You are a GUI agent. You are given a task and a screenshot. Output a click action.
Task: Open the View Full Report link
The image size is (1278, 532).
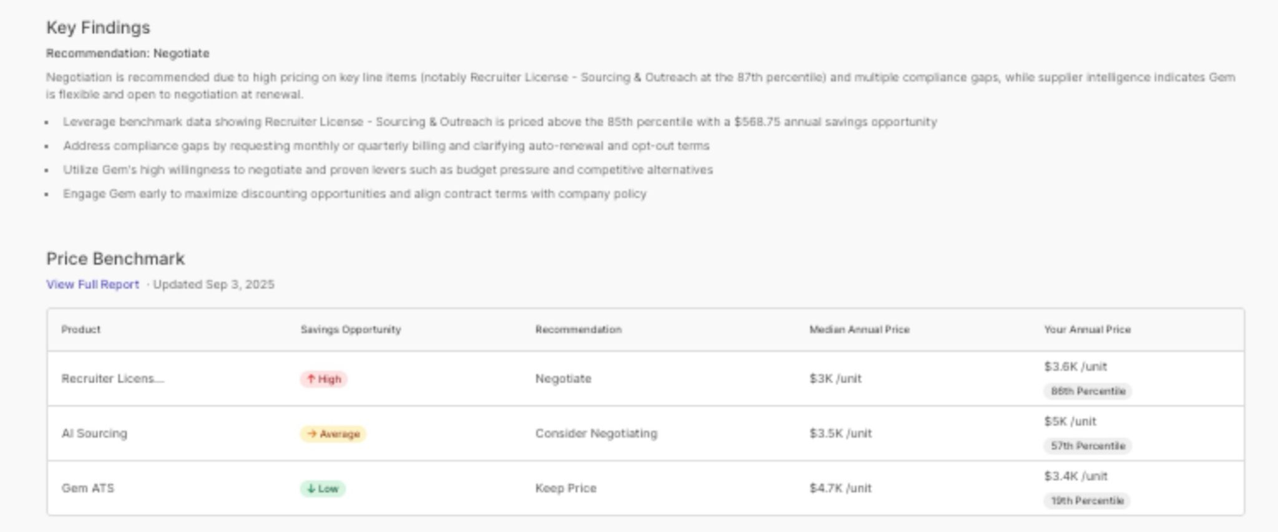click(92, 284)
